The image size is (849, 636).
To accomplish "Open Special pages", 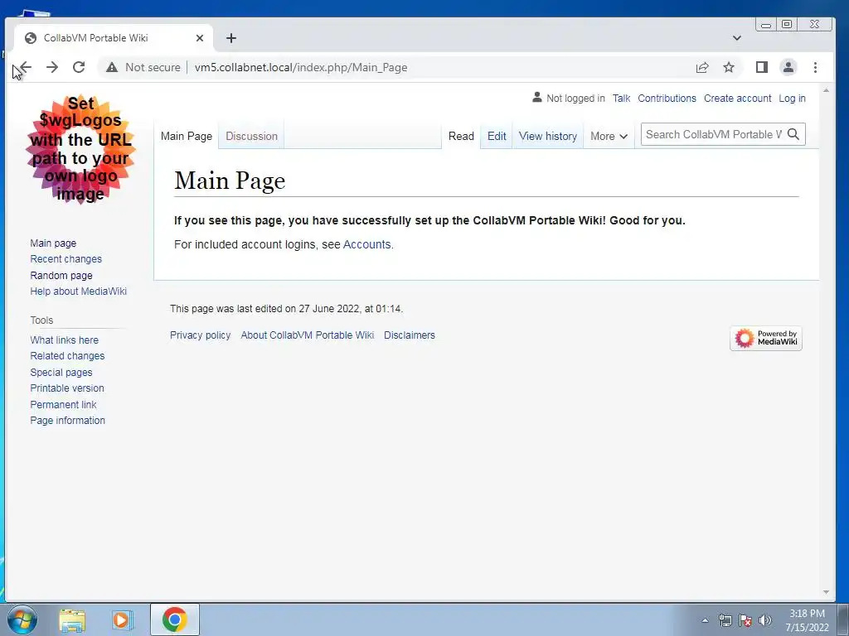I will pos(61,372).
